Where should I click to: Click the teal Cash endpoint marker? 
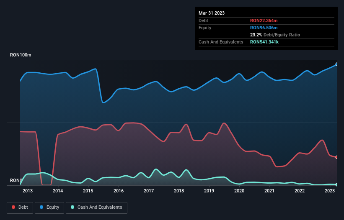337,184
